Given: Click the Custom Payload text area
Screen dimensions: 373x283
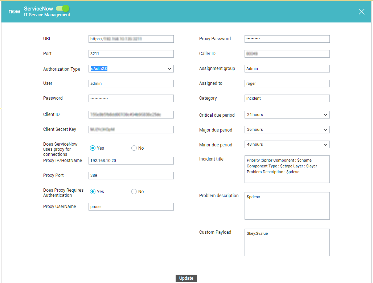Looking at the screenshot, I should coord(287,242).
